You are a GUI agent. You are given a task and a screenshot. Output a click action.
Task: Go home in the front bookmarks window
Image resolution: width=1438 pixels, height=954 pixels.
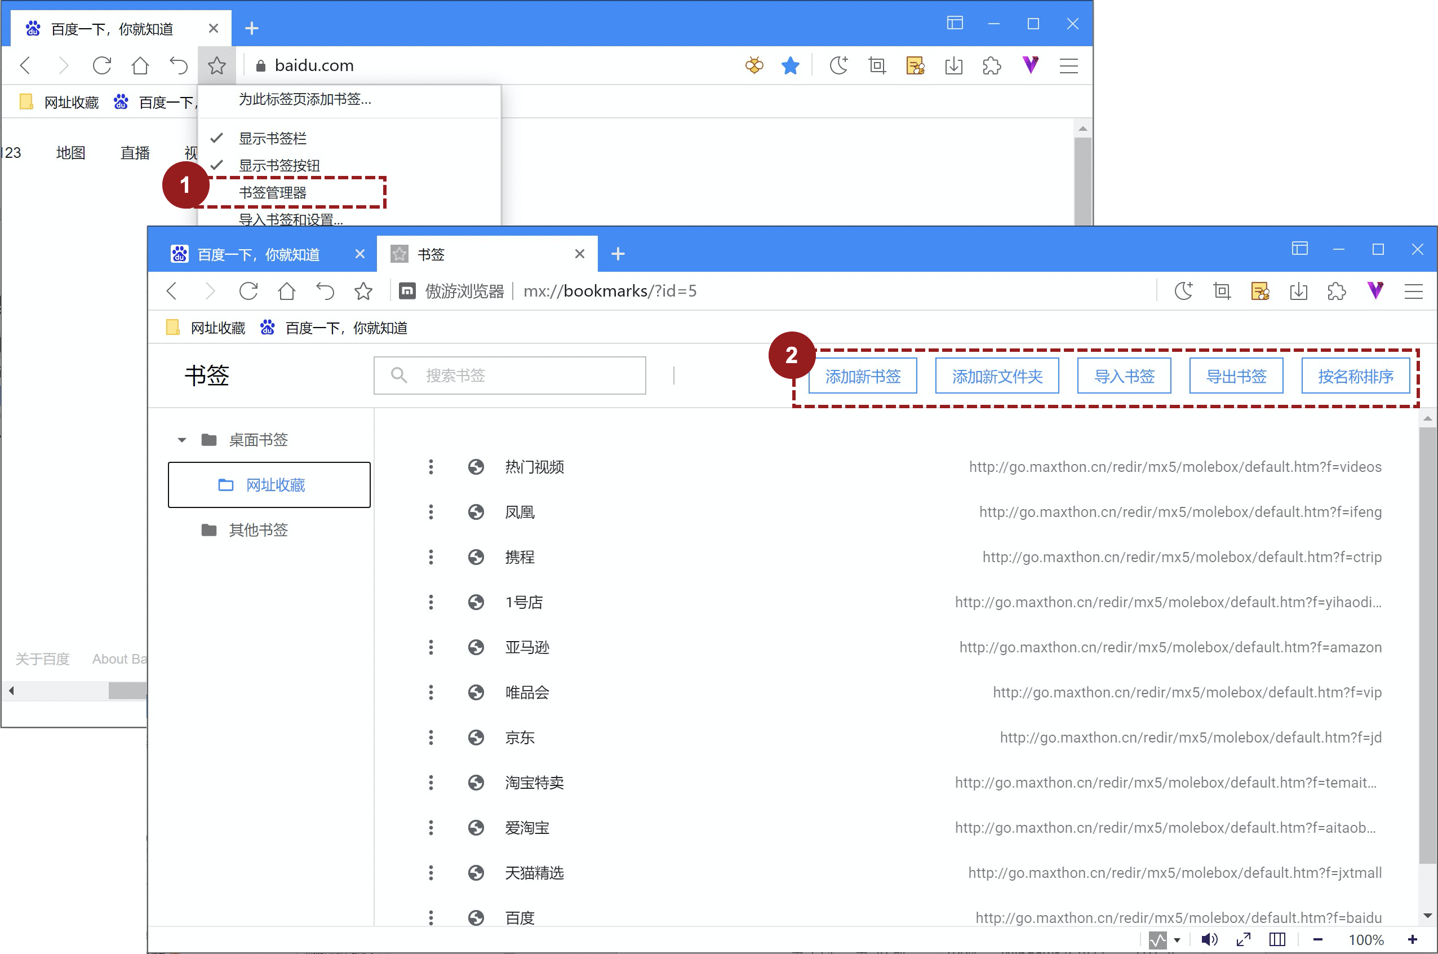pos(286,291)
